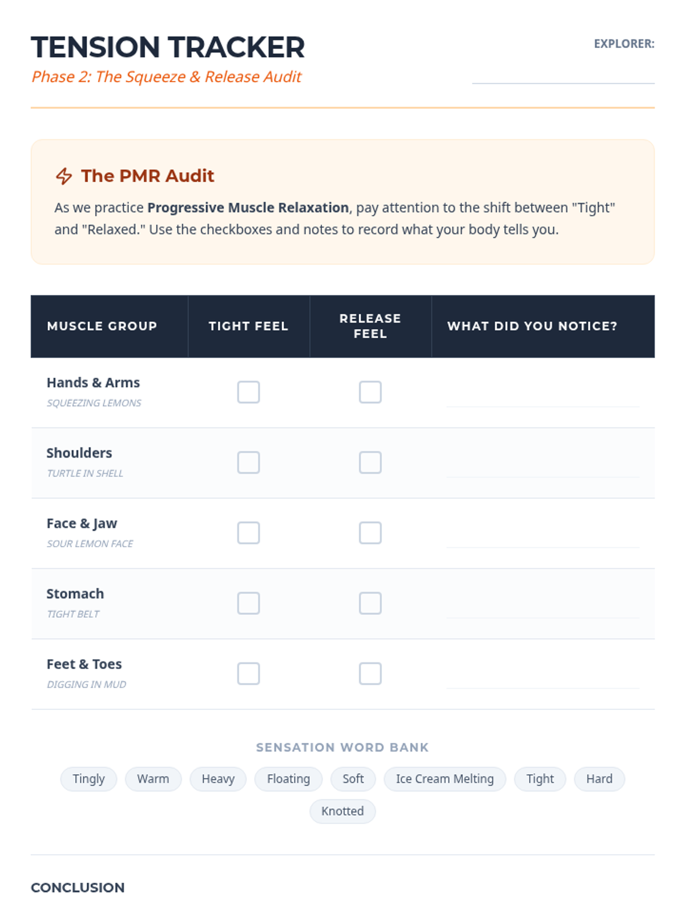This screenshot has width=685, height=913.
Task: Click the Muscle Group column header
Action: (x=109, y=326)
